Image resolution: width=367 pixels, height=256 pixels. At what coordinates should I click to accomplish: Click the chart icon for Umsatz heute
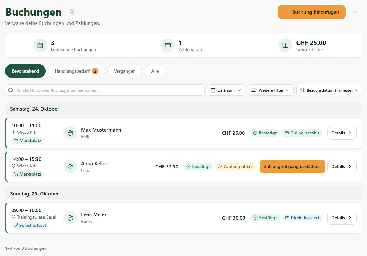pos(285,45)
